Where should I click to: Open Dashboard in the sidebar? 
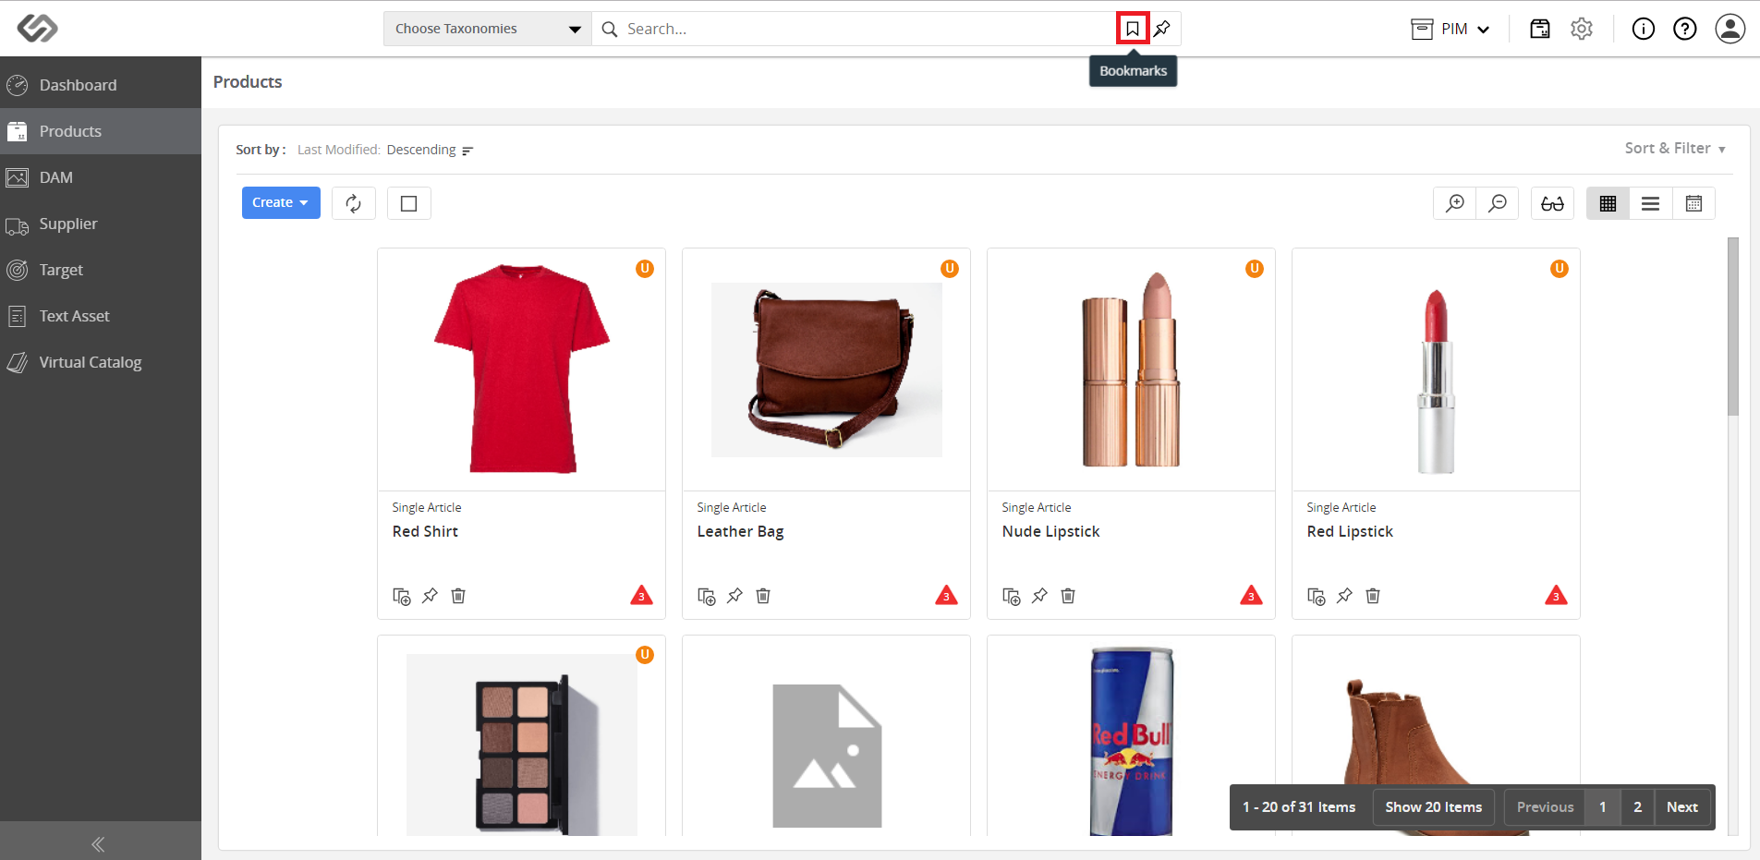pos(101,85)
